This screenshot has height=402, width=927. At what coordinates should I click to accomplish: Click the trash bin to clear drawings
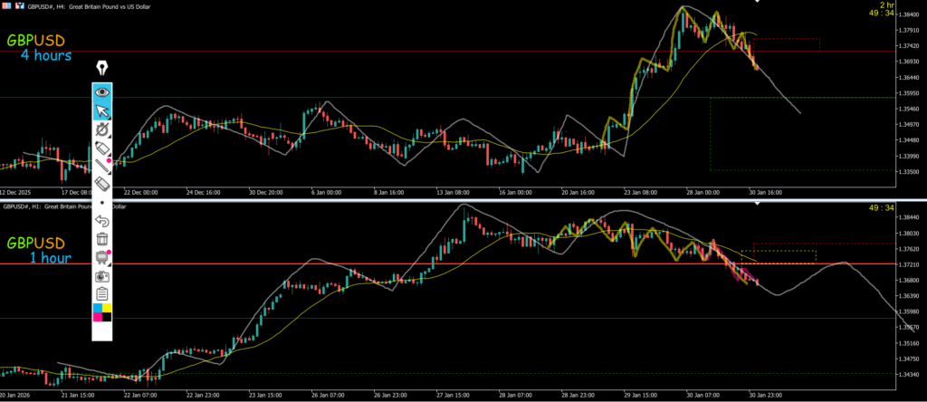102,239
